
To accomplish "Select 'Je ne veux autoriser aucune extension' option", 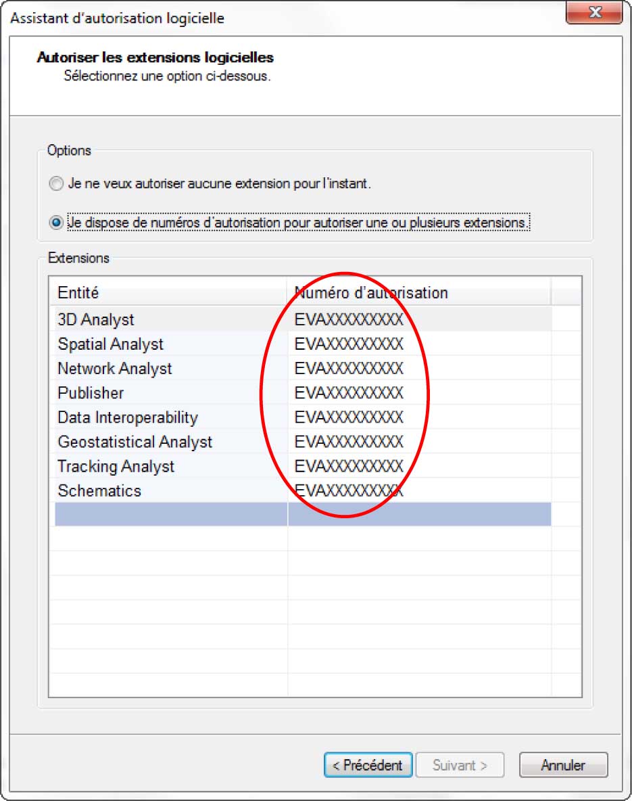I will pyautogui.click(x=57, y=183).
